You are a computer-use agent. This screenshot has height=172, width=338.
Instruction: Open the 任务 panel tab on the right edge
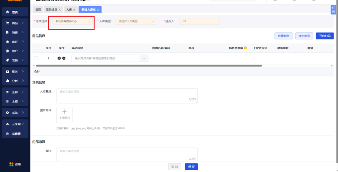(x=333, y=10)
